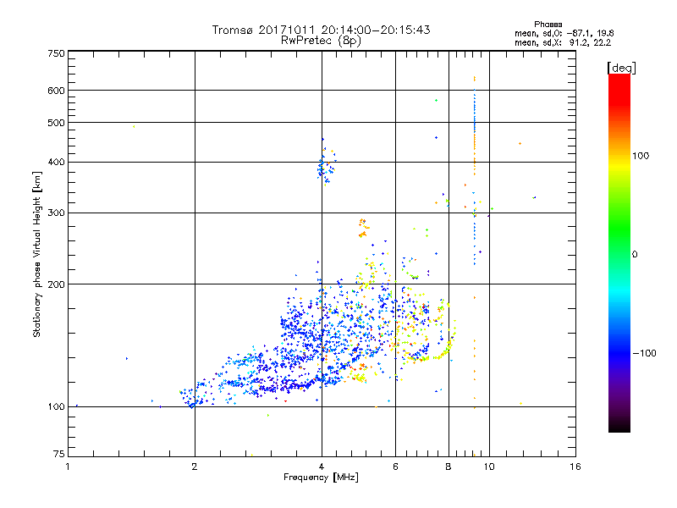The image size is (677, 508).
Task: Click the y-axis tick label '500'
Action: (57, 123)
